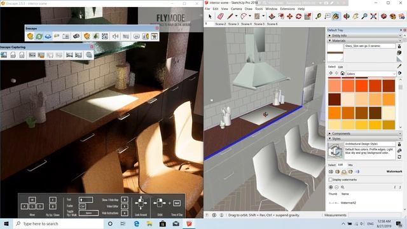
Task: Click Enscape sound source speaker icon
Action: 116,36
